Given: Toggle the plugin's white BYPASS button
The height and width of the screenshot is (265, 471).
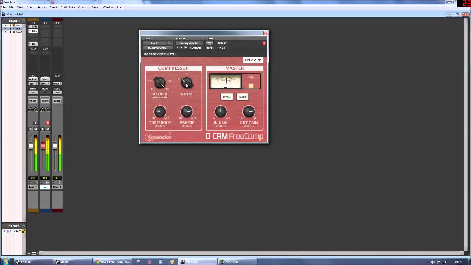Looking at the screenshot, I should [227, 97].
